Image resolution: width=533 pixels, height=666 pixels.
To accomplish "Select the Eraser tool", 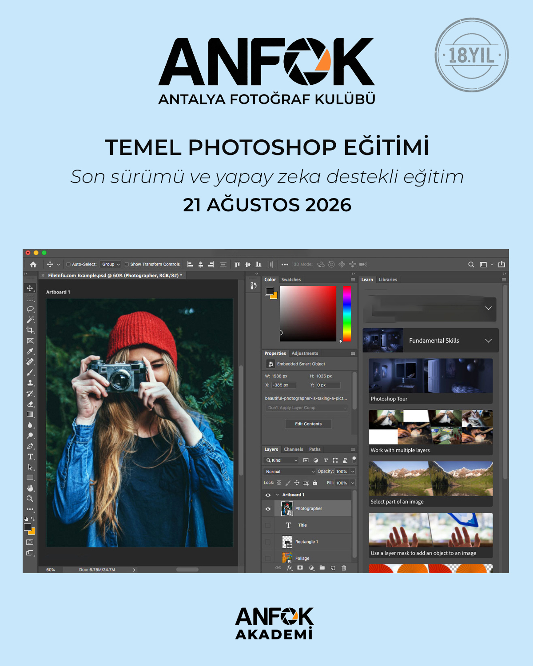I will pyautogui.click(x=30, y=404).
